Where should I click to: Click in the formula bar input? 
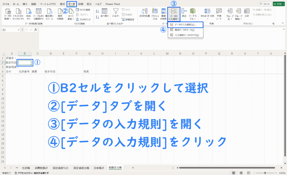point(161,38)
